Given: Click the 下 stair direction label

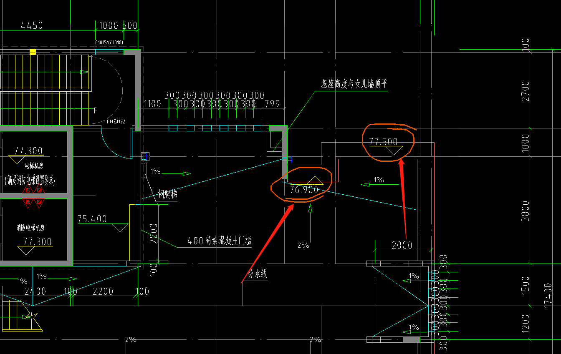Looking at the screenshot, I should tap(95, 110).
